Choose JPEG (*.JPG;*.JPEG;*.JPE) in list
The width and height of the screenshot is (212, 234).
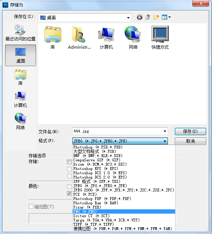tap(124, 186)
